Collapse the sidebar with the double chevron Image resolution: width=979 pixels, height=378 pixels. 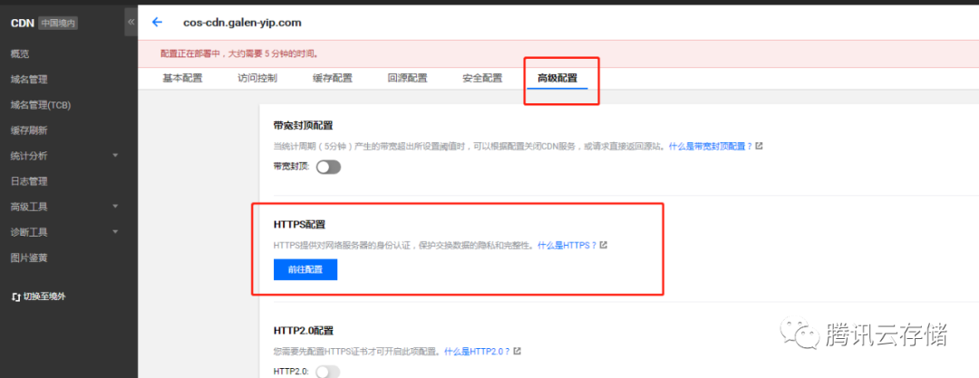tap(131, 23)
